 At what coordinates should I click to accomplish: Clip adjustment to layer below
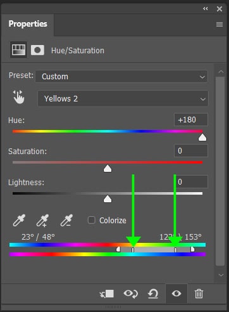click(107, 294)
